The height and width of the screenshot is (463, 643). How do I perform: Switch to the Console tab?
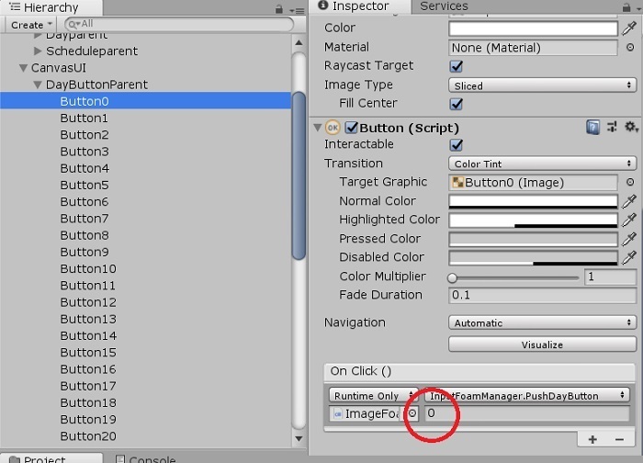click(x=145, y=459)
